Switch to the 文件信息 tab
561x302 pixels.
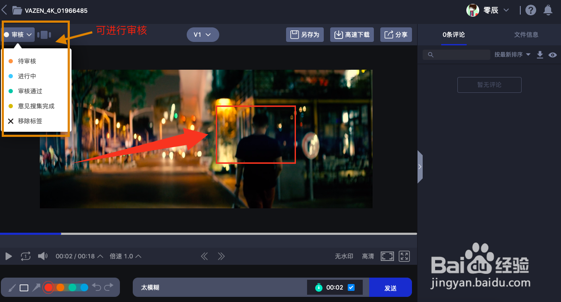(x=526, y=34)
